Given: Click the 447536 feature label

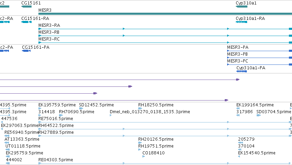Looking at the screenshot, I should point(9,119).
